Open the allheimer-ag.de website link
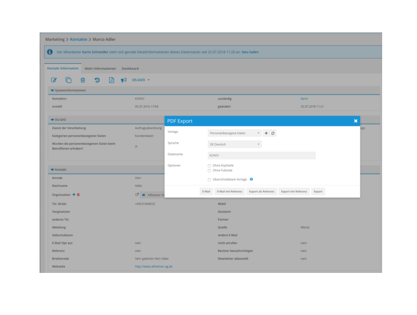 [153, 266]
